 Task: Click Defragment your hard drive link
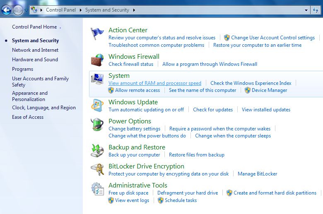point(188,193)
